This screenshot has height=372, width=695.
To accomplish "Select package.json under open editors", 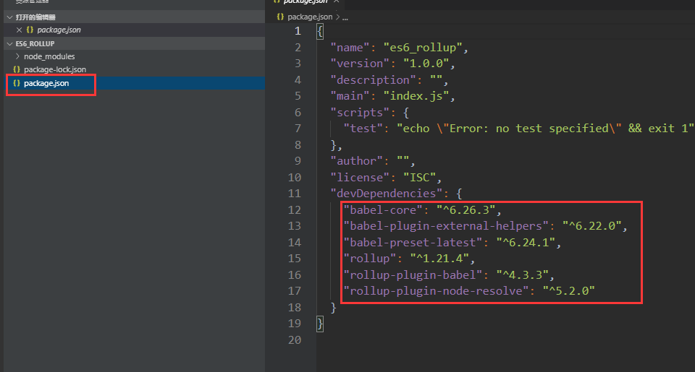I will (x=59, y=30).
